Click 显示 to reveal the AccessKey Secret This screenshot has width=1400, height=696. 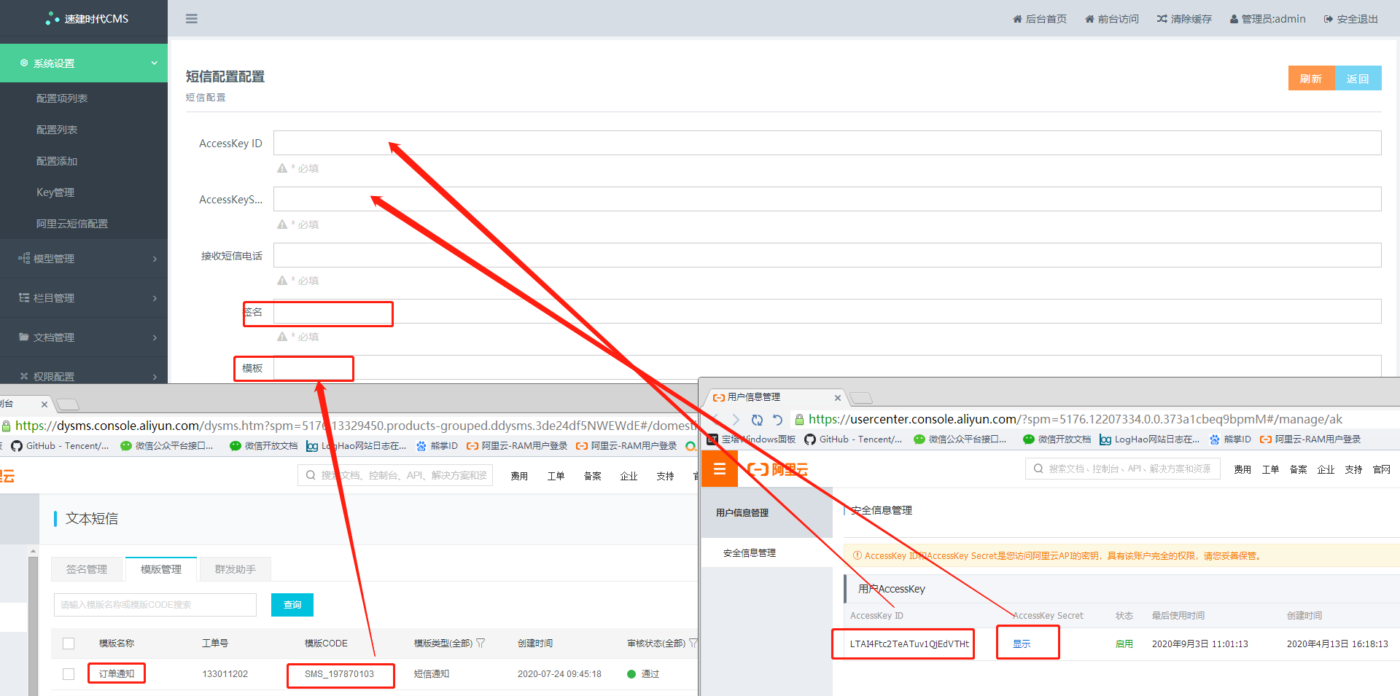(x=1022, y=644)
